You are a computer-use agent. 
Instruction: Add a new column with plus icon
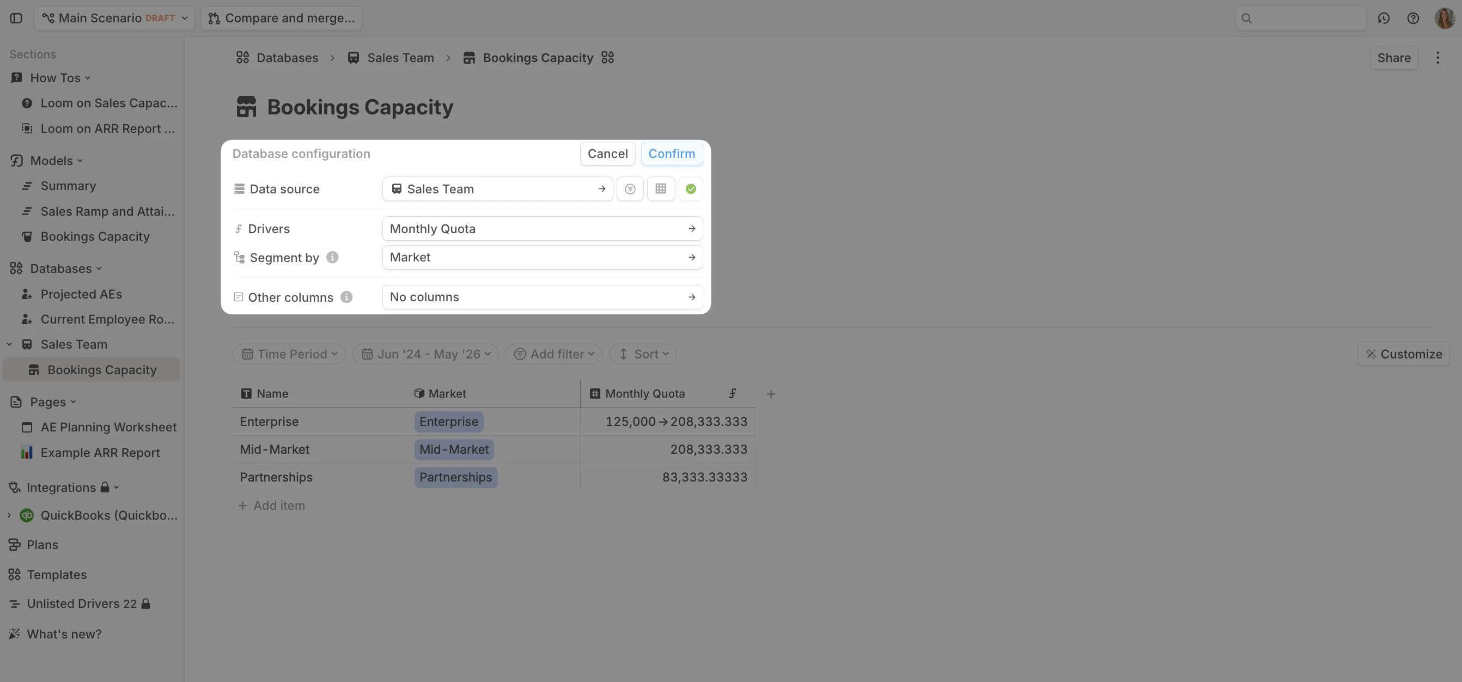[771, 394]
